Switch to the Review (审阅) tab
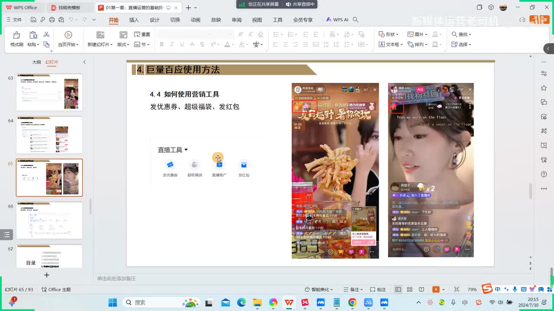This screenshot has width=554, height=311. pyautogui.click(x=237, y=20)
